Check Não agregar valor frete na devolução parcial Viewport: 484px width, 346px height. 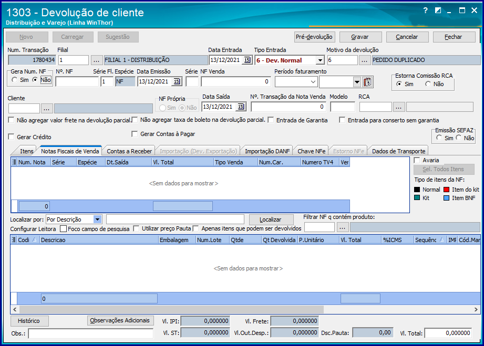[x=12, y=120]
